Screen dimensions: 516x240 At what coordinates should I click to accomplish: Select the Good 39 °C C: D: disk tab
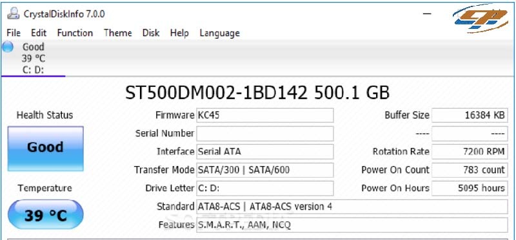[34, 58]
